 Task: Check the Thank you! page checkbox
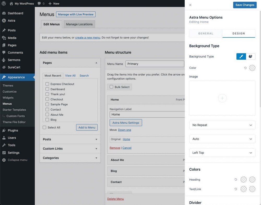pyautogui.click(x=47, y=94)
